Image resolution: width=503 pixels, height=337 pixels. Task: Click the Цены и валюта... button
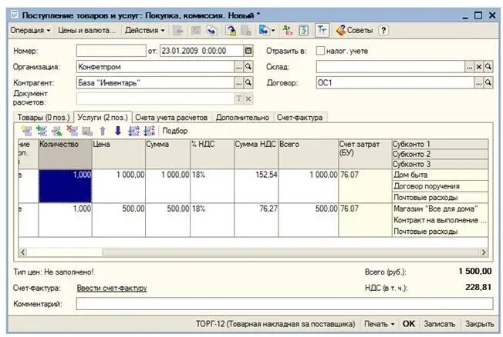tap(86, 31)
